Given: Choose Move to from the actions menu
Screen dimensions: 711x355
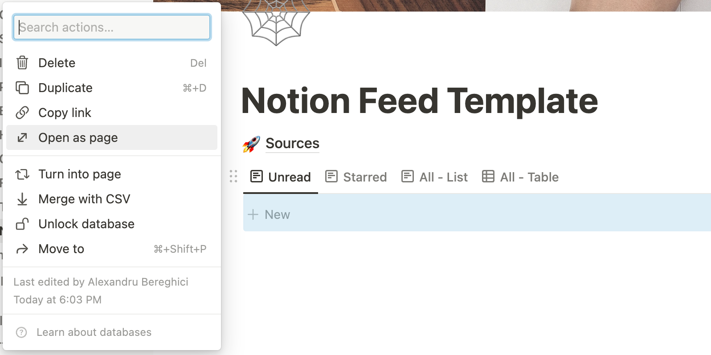Looking at the screenshot, I should click(x=112, y=249).
